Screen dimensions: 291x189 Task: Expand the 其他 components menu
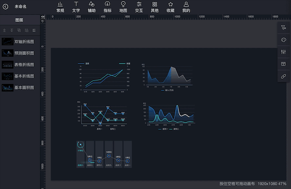(x=155, y=7)
